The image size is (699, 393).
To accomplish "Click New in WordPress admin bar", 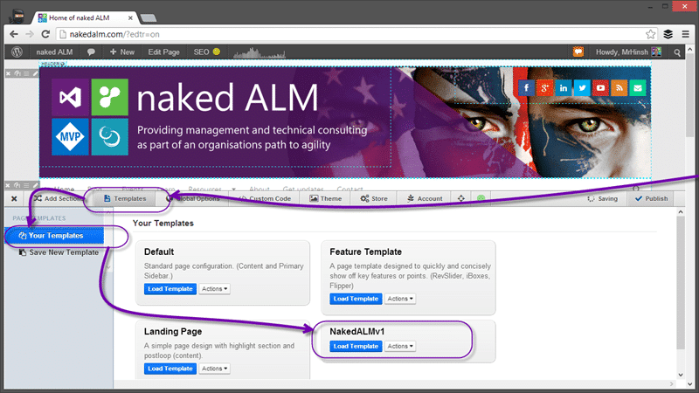I will [122, 52].
